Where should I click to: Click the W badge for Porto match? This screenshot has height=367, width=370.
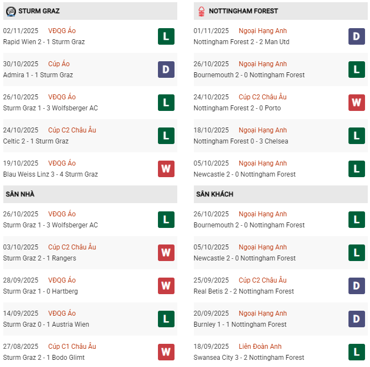coord(356,103)
